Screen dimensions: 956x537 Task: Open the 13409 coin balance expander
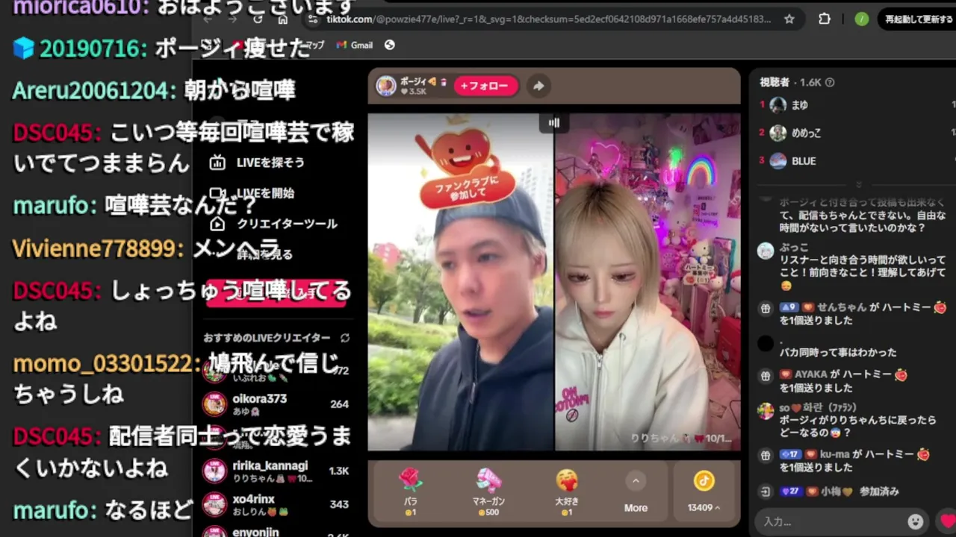point(704,507)
